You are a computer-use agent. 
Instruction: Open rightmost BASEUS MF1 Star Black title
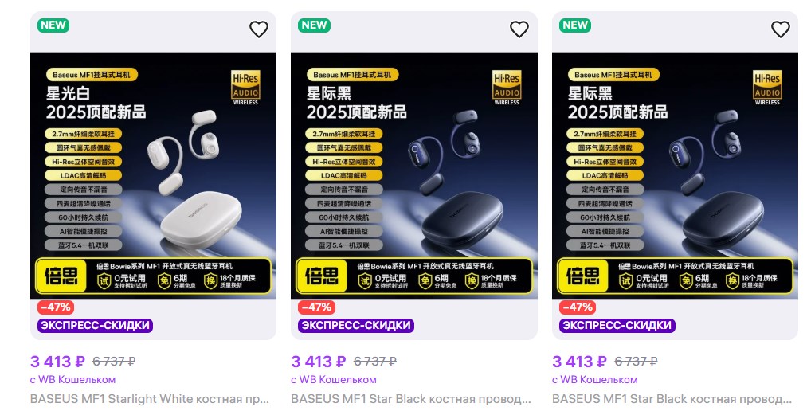click(x=672, y=399)
